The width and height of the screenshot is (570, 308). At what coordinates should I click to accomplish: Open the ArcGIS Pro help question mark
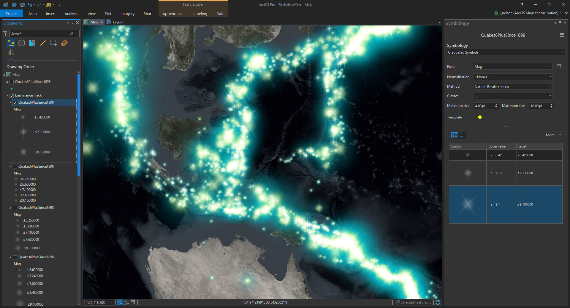[522, 4]
